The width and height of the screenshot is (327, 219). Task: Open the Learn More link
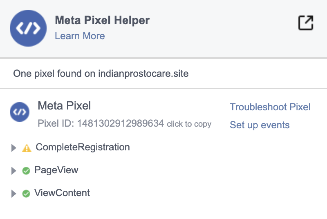pos(80,36)
